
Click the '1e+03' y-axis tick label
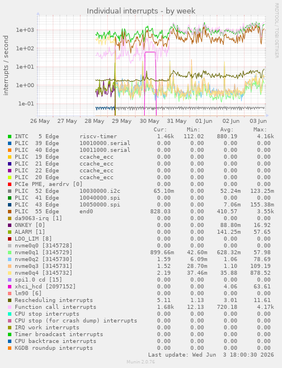[25, 30]
